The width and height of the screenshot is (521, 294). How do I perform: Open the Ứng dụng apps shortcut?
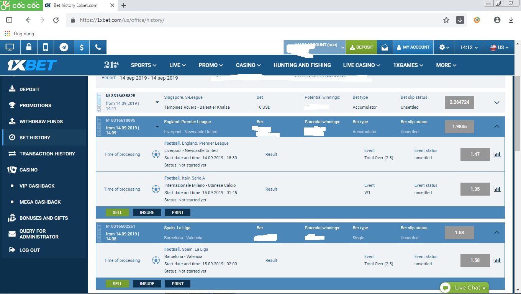20,34
